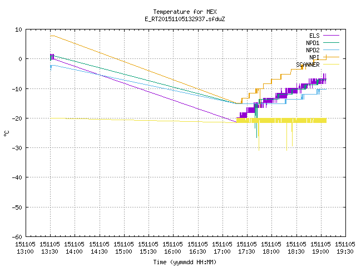Click the x-axis tick label 15:30
Screen dimensions: 356x267
[148, 251]
